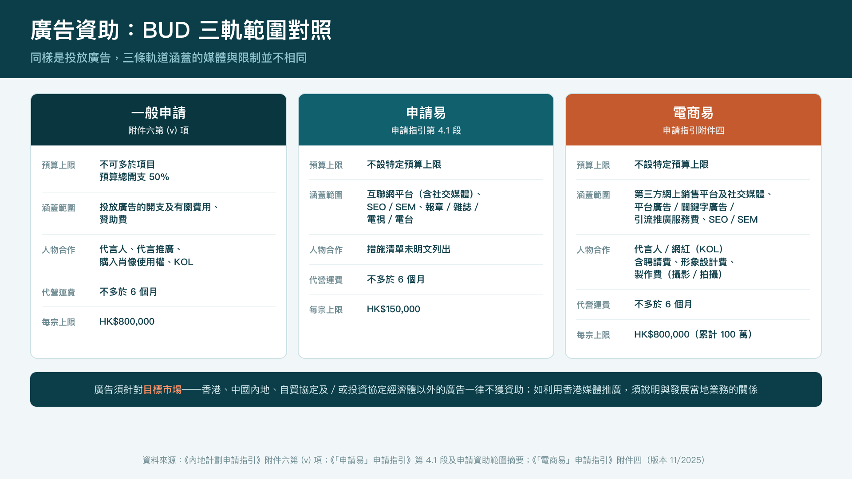Click 涵蓋範圍 label in 申請易 card
852x479 pixels.
(x=326, y=195)
